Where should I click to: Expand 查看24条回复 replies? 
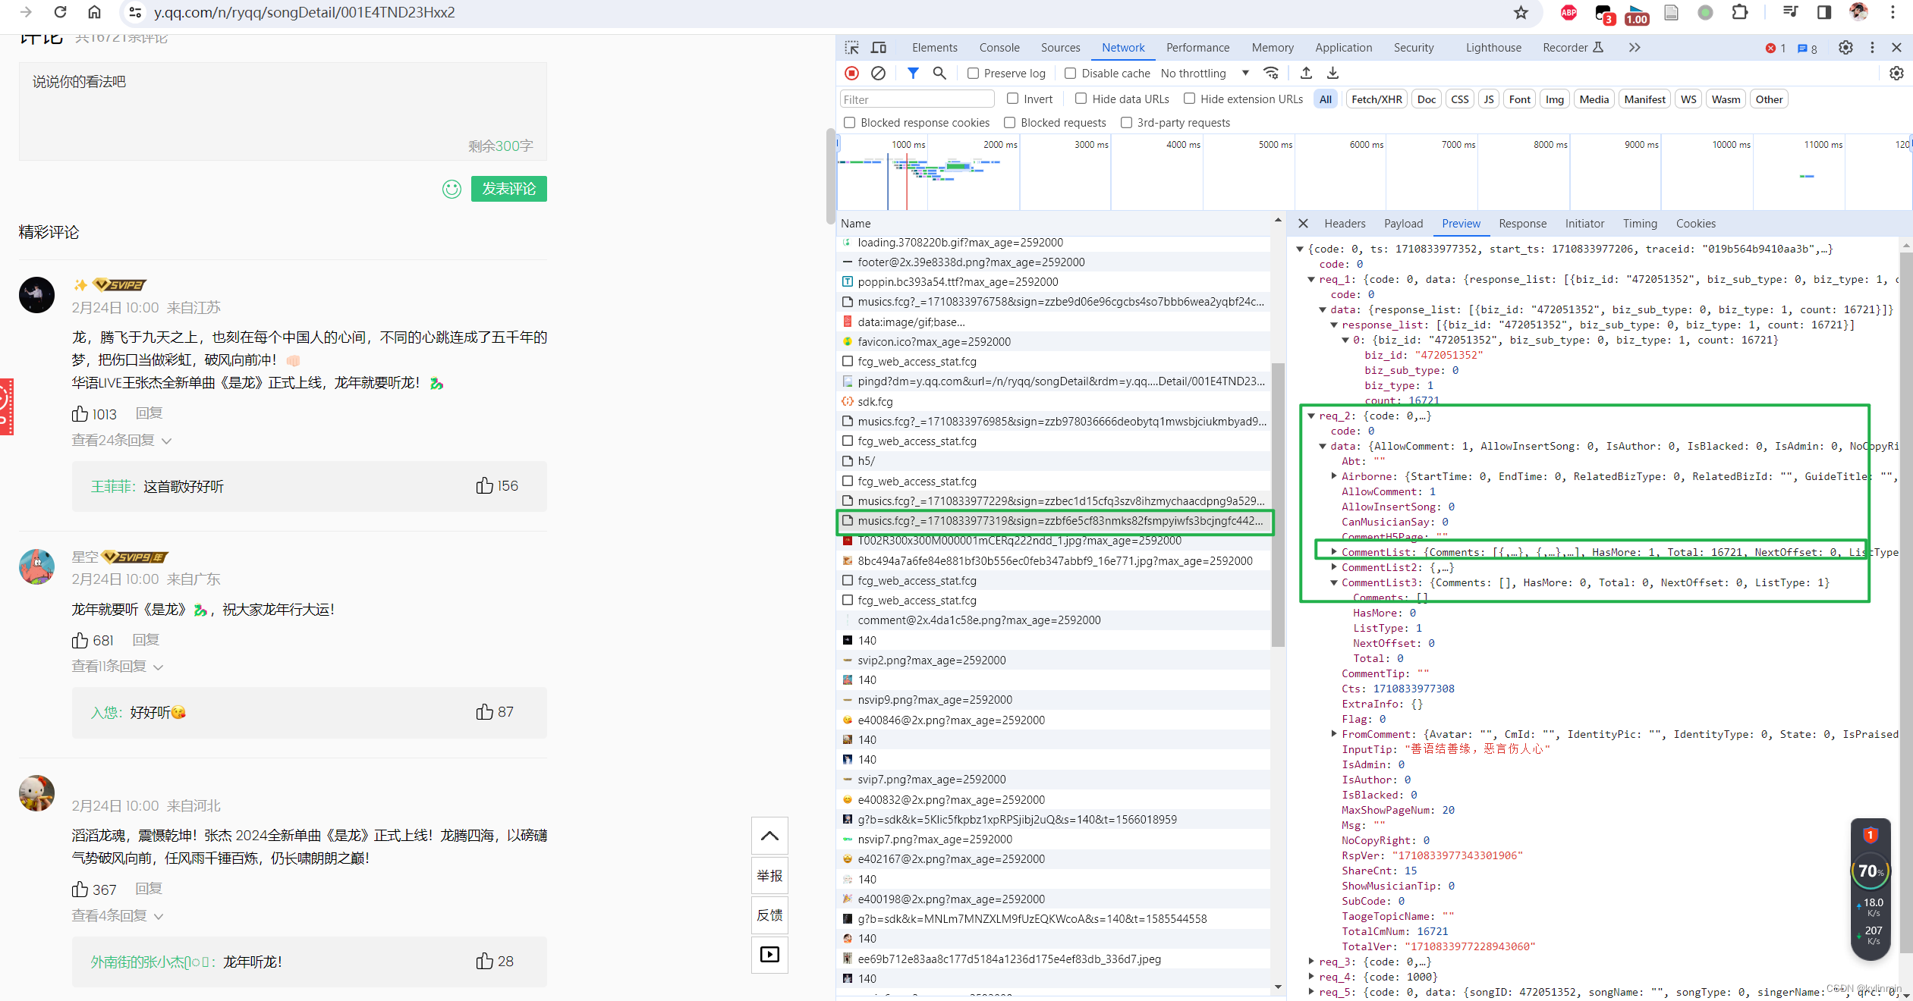coord(121,441)
